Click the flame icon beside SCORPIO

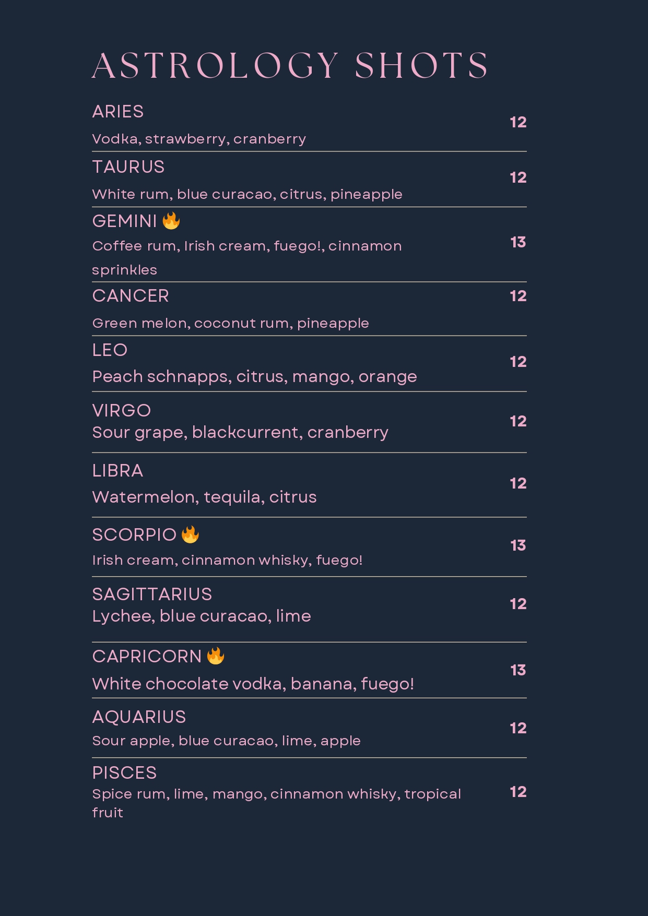[x=190, y=534]
